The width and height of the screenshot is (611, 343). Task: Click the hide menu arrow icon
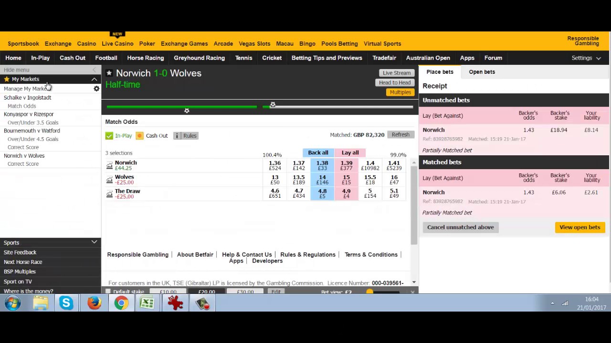(94, 70)
